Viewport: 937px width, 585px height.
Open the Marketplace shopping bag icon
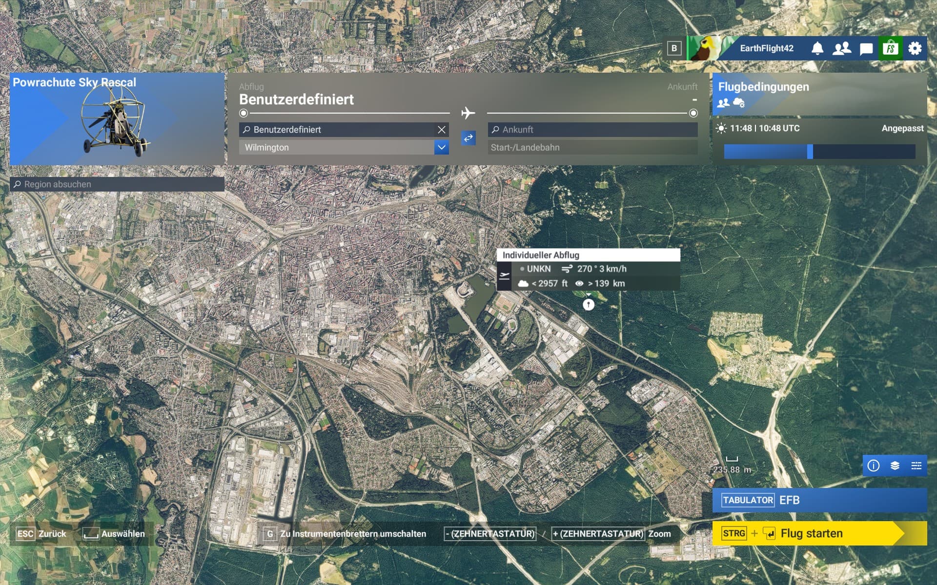tap(891, 48)
